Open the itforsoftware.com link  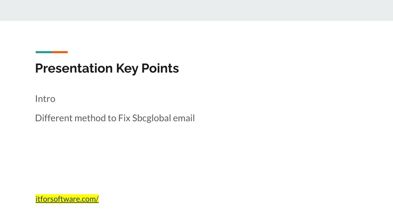[67, 199]
